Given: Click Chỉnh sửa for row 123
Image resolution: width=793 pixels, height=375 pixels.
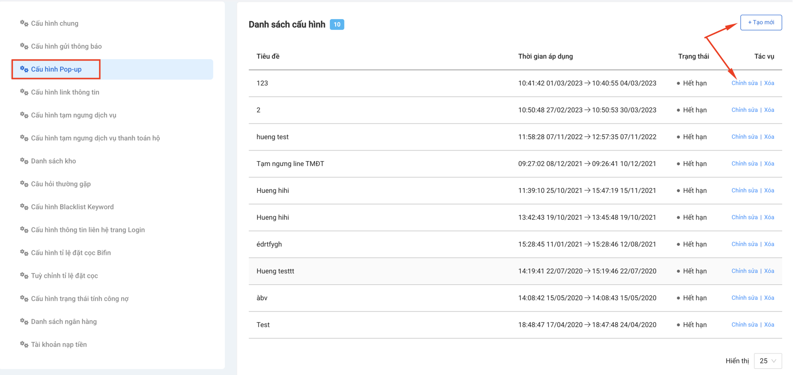Looking at the screenshot, I should click(744, 83).
